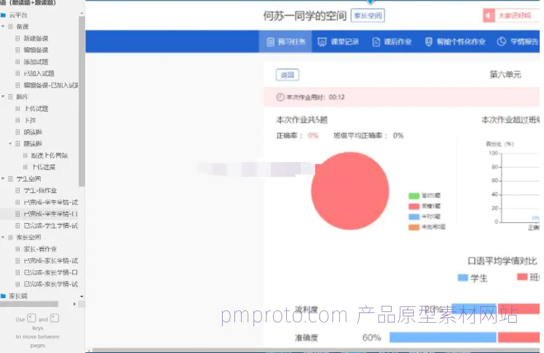Collapse the 题库 tree node

point(2,96)
